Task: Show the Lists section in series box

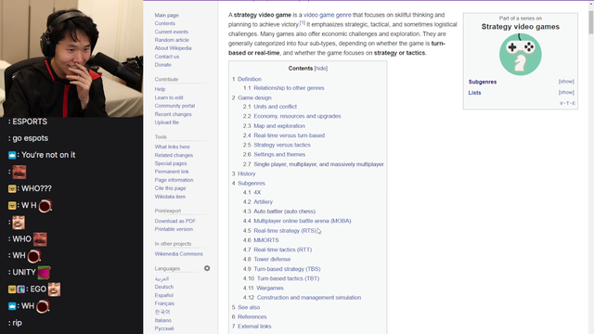Action: pyautogui.click(x=566, y=93)
